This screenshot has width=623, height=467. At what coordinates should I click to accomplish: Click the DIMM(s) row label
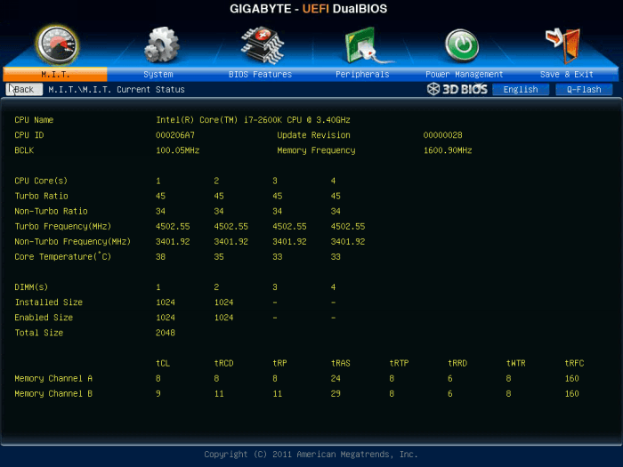tap(31, 287)
